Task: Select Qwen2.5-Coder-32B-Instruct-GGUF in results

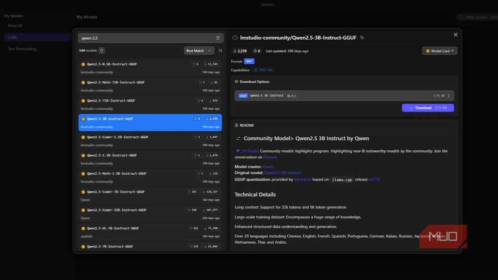Action: click(150, 214)
